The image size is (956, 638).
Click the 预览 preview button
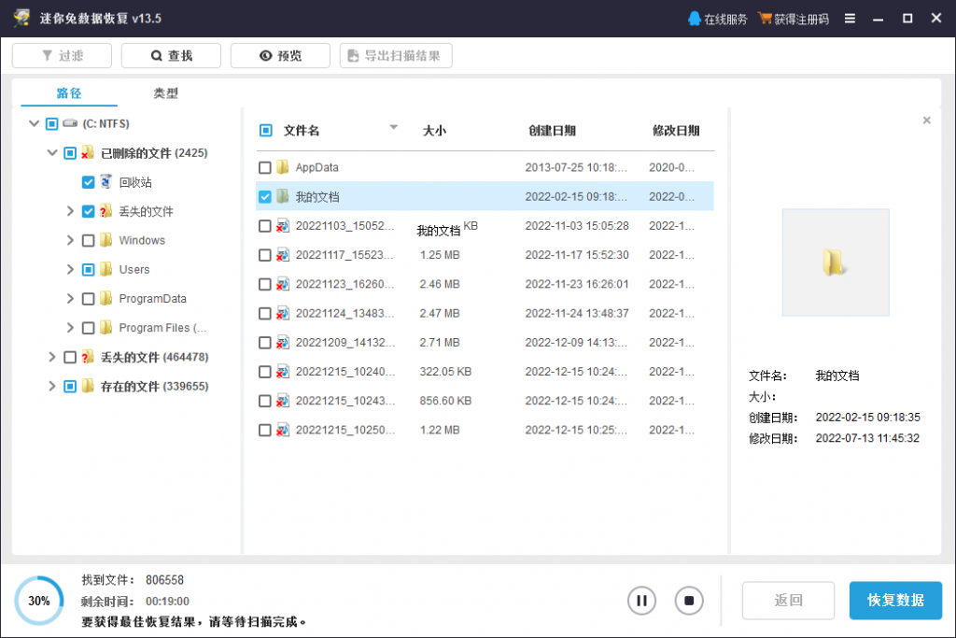[280, 55]
